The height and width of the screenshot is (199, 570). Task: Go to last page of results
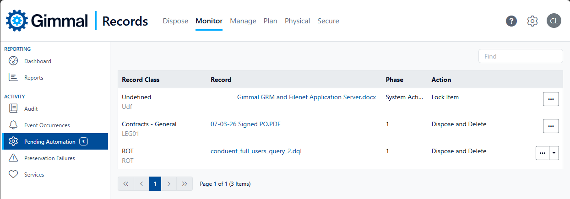click(x=185, y=184)
